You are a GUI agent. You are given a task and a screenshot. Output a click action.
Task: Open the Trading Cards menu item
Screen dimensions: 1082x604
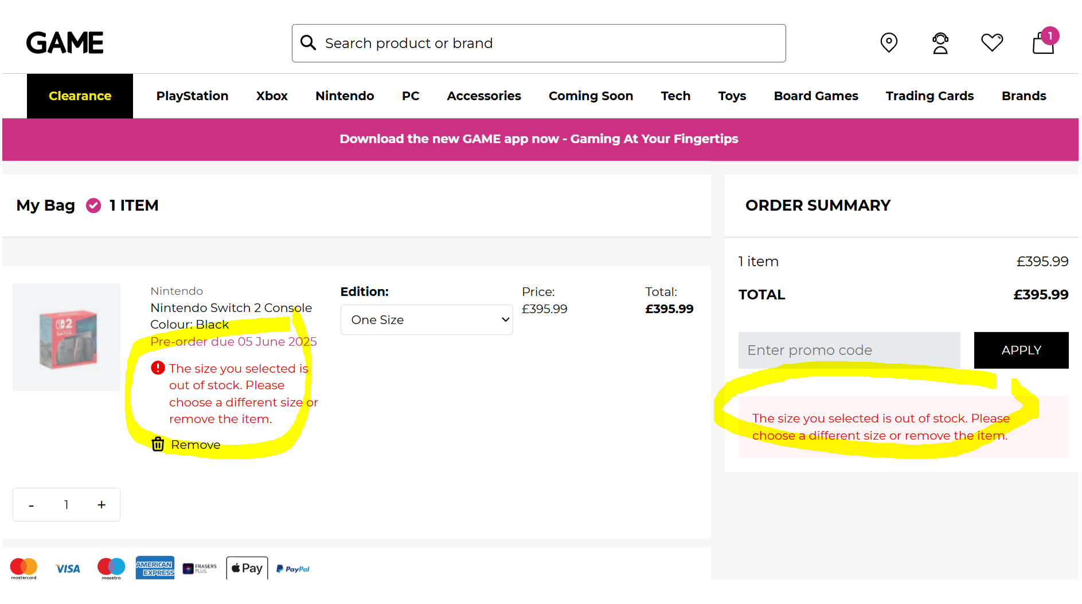929,96
